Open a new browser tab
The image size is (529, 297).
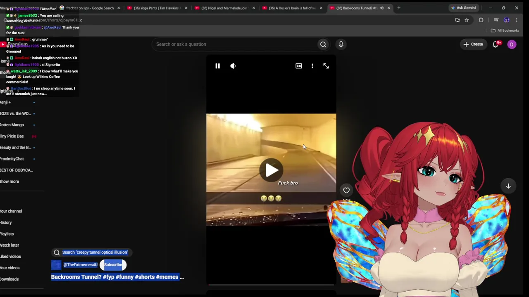click(x=399, y=8)
